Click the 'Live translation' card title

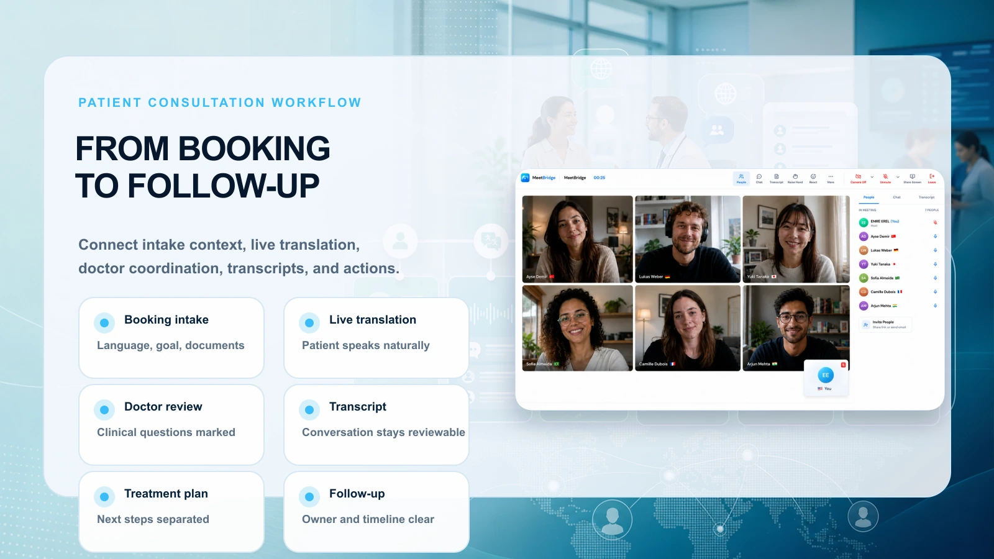(373, 320)
